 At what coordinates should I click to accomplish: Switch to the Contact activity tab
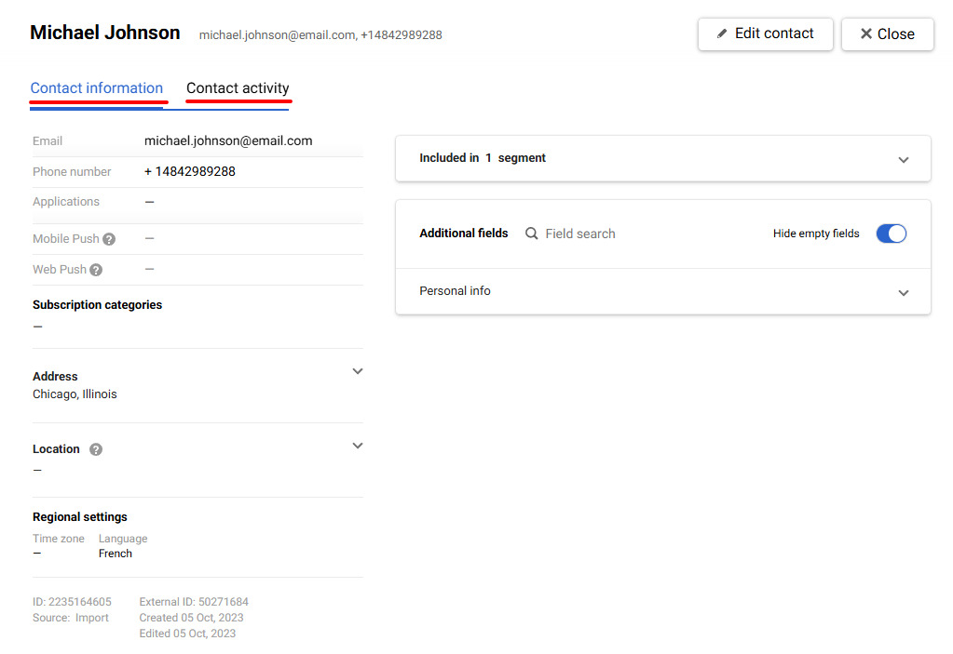238,88
